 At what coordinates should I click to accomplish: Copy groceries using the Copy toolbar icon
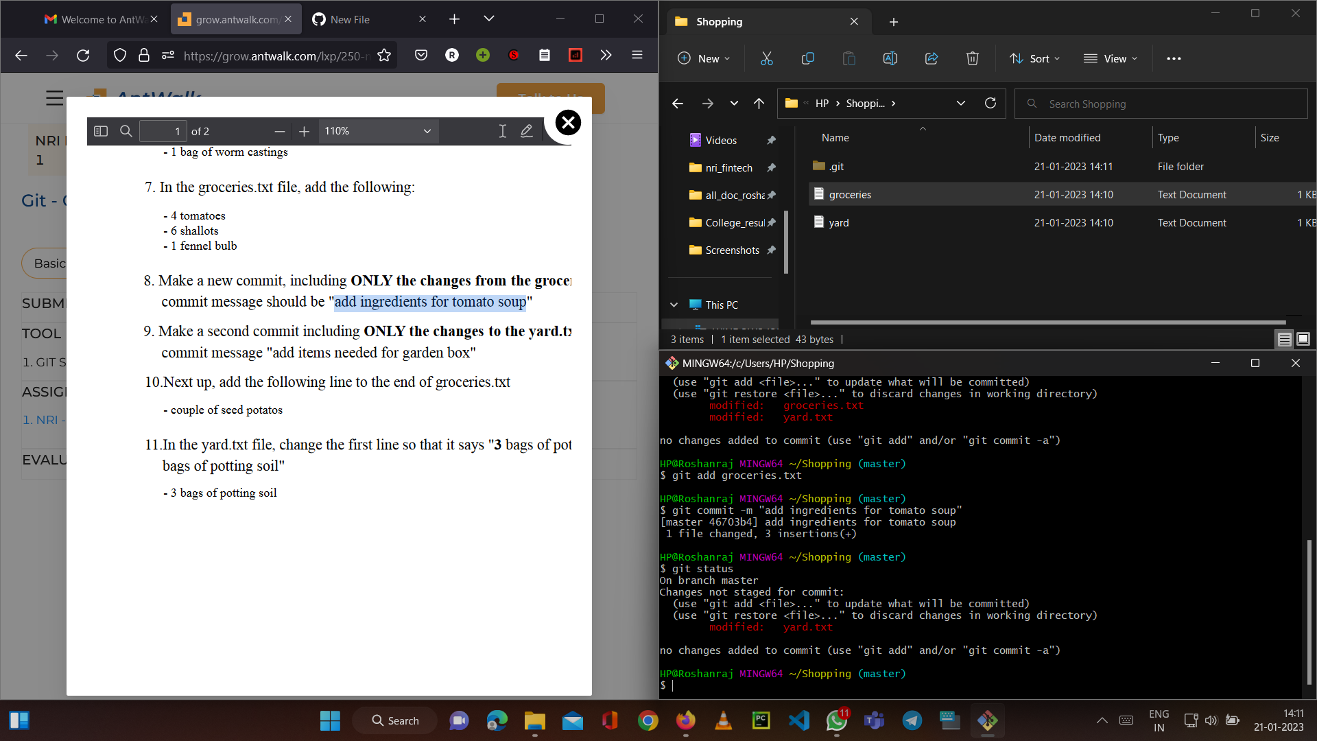(807, 58)
